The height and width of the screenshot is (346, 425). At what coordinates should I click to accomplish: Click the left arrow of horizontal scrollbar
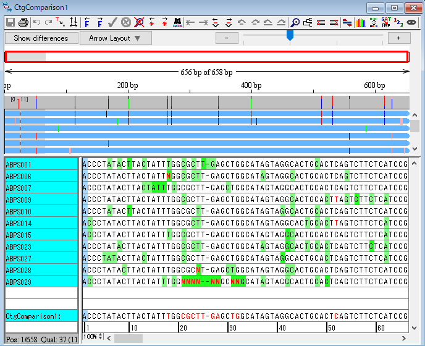(109, 337)
